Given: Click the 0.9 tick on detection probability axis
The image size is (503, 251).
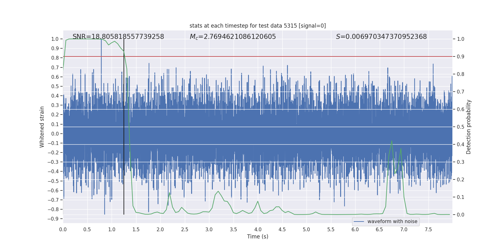Looking at the screenshot, I should coord(460,56).
